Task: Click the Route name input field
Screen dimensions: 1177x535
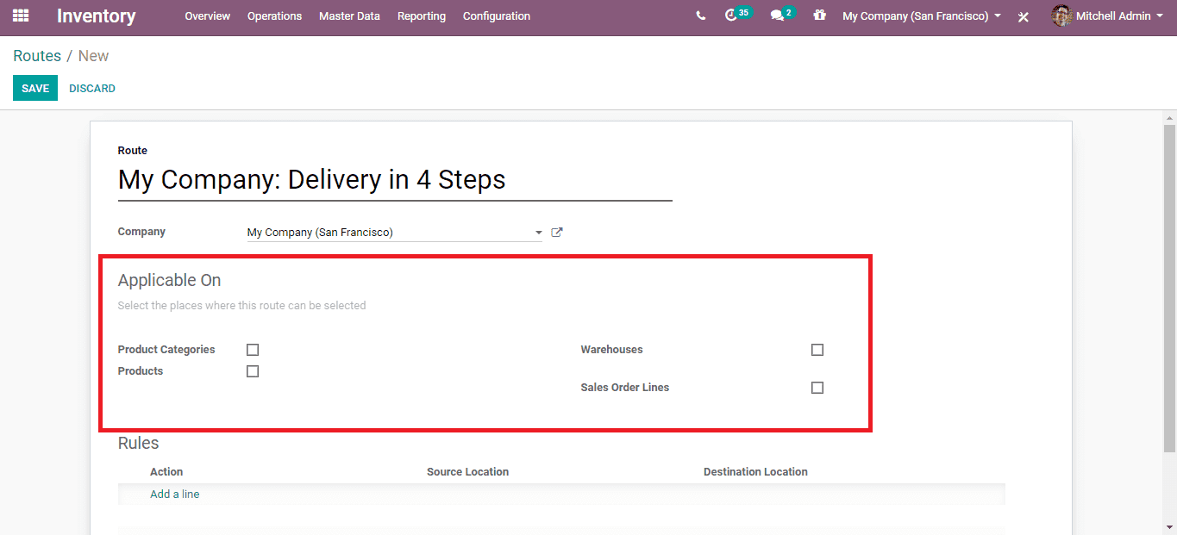Action: click(395, 180)
